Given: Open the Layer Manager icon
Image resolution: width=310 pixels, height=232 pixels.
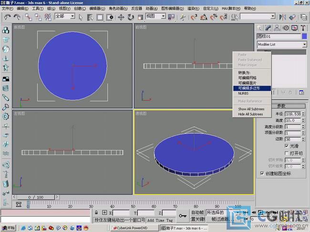Looking at the screenshot, I should pyautogui.click(x=304, y=17).
